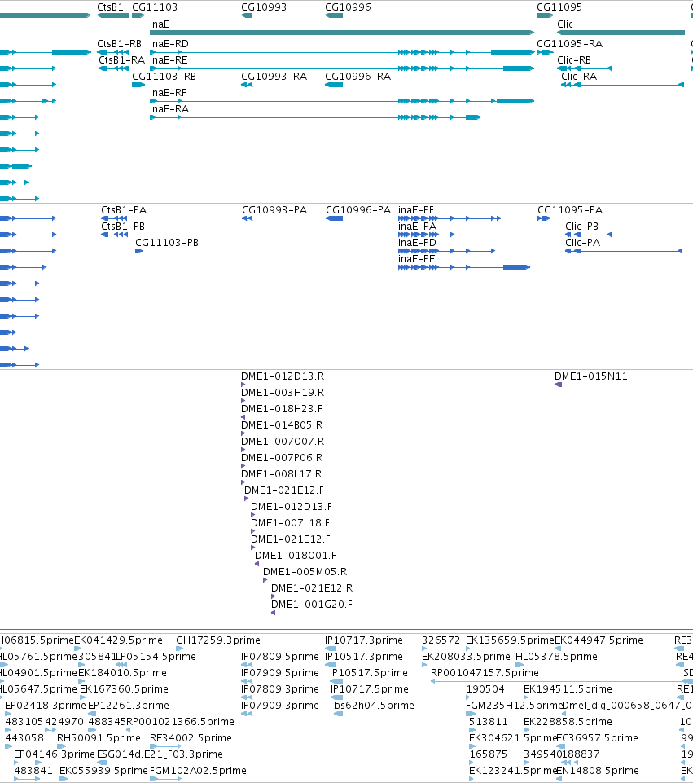Screen dimensions: 693x783
Task: Click the CG10993-RA transcript label
Action: pos(274,77)
